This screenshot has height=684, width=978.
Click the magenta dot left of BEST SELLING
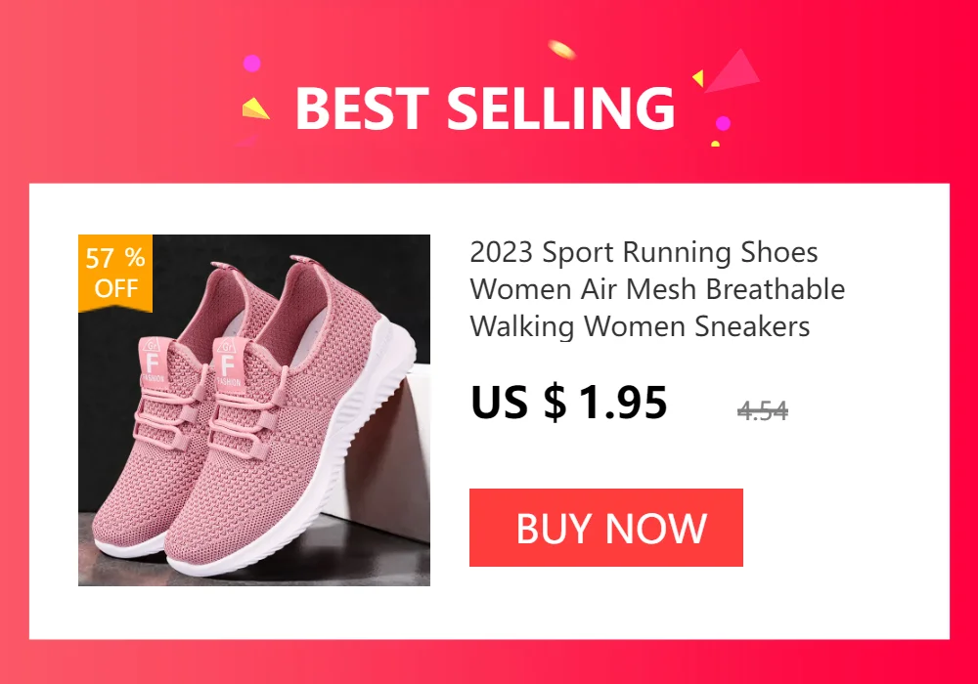click(x=251, y=63)
